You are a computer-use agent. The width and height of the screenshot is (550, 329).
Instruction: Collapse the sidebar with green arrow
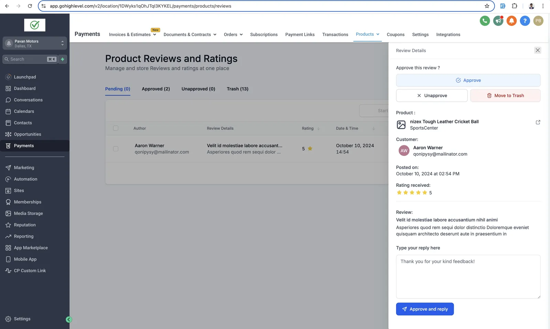click(x=69, y=319)
